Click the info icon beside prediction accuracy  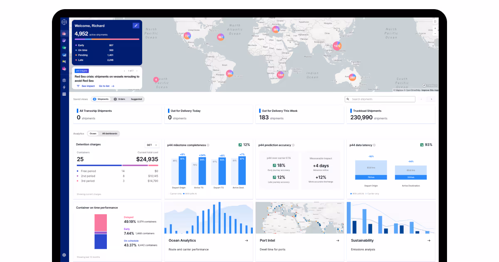293,145
